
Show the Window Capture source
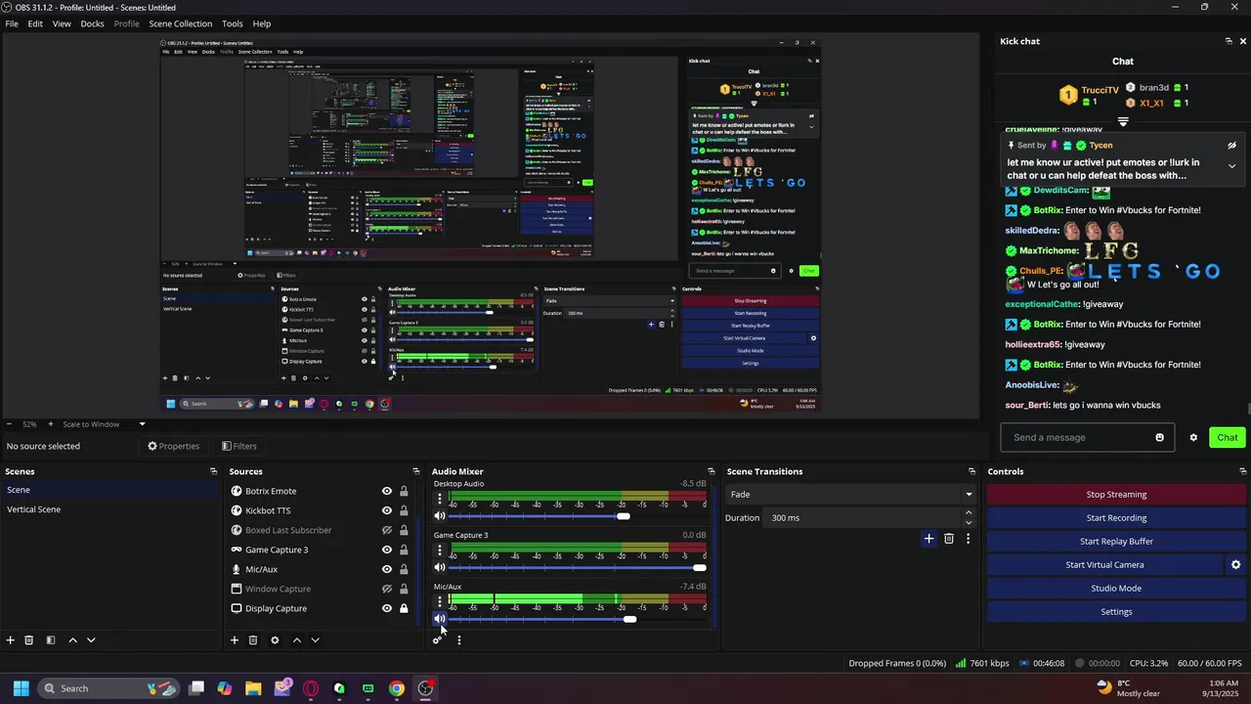point(387,589)
